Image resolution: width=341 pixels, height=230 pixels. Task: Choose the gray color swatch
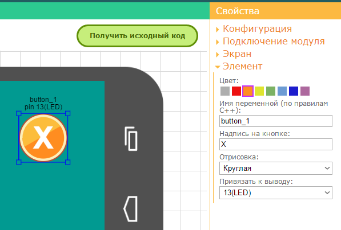tap(225, 91)
